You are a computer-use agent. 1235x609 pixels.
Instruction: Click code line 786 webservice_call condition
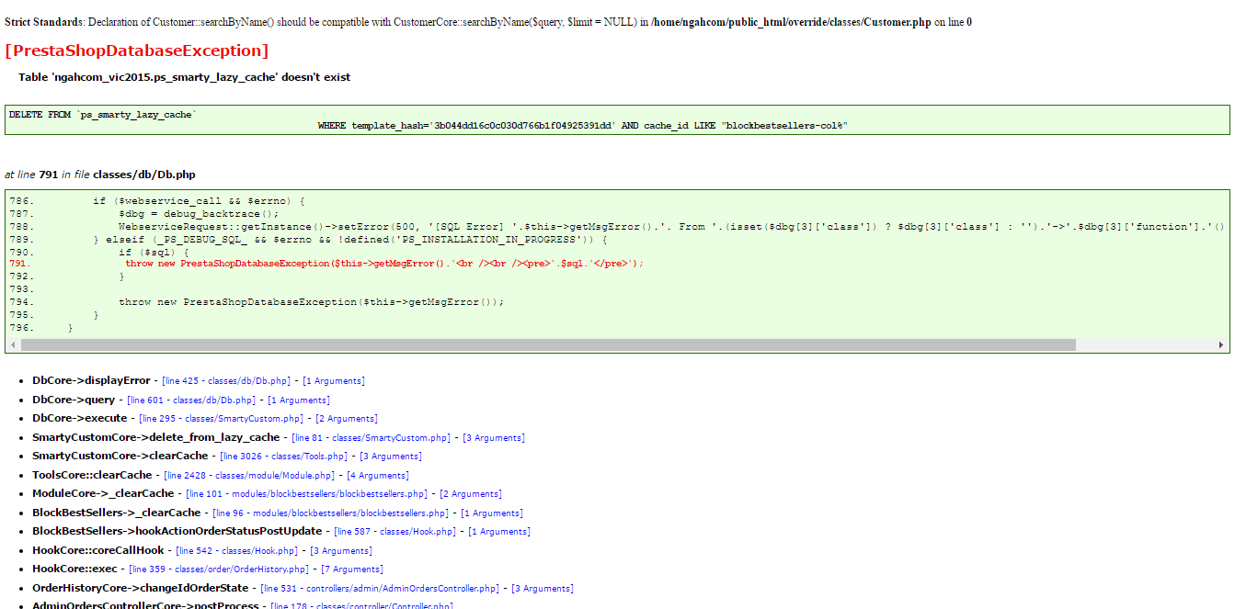199,201
